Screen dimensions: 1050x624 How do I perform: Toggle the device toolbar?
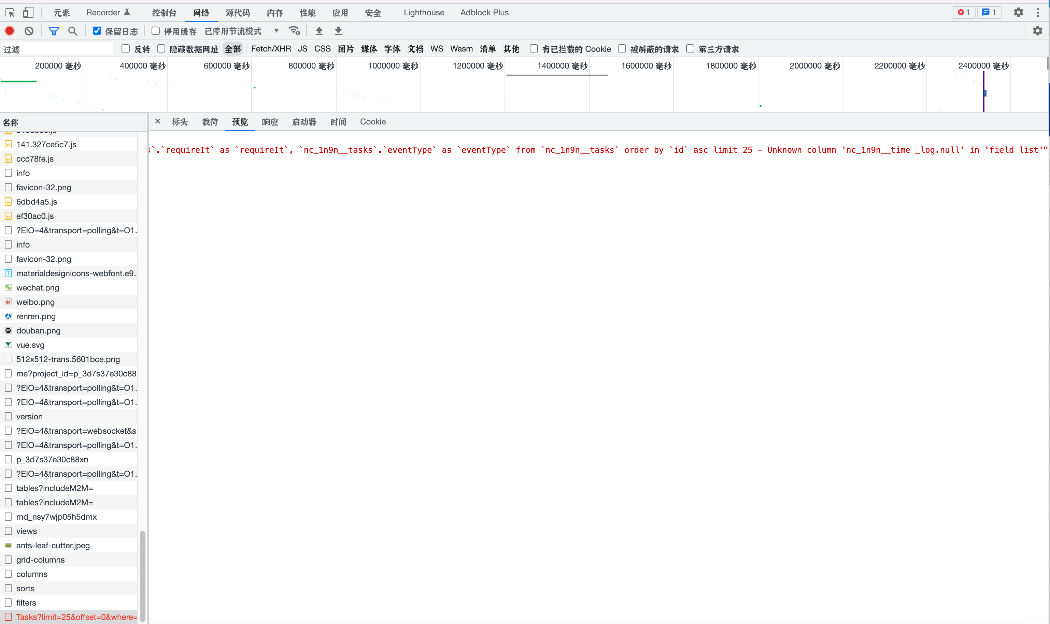coord(29,12)
